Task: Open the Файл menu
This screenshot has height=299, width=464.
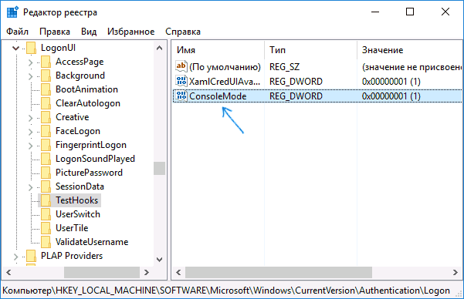Action: coord(18,32)
